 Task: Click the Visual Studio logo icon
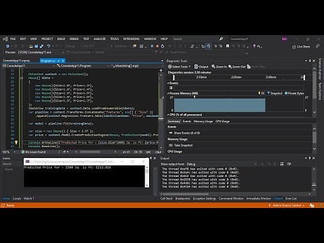[x=5, y=39]
